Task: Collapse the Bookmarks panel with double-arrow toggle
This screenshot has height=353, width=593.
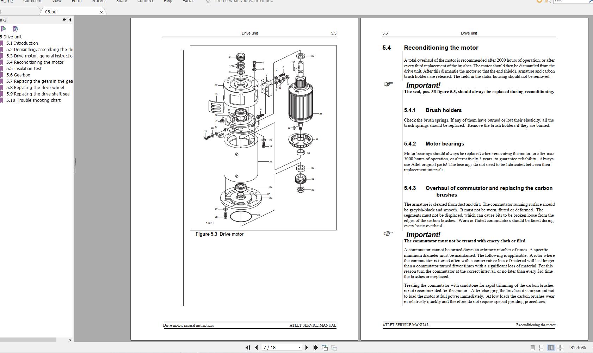Action: coord(64,20)
